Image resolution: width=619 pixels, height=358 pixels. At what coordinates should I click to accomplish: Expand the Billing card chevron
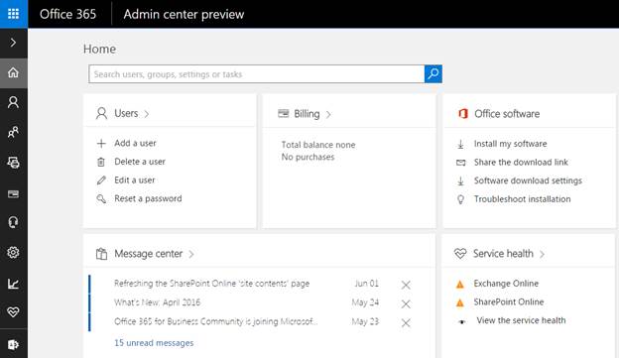point(328,114)
